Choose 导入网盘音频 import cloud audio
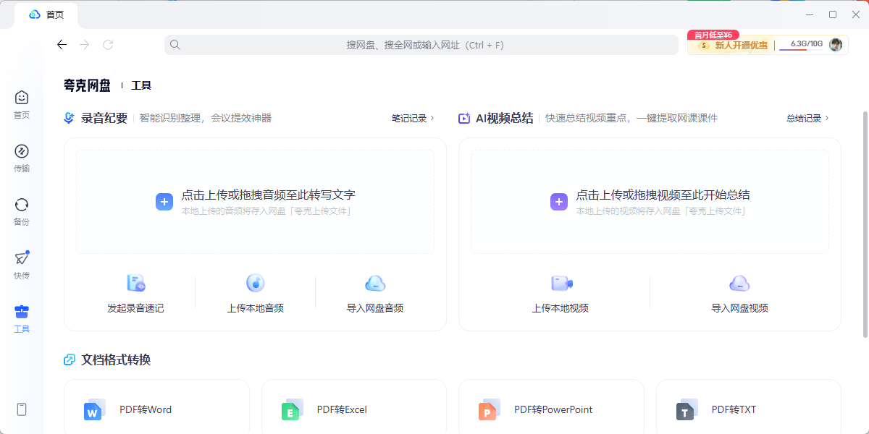Screen dimensions: 869x434 (x=374, y=293)
